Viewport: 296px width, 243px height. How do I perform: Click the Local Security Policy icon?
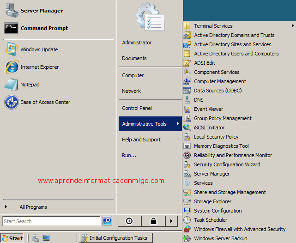pyautogui.click(x=187, y=137)
